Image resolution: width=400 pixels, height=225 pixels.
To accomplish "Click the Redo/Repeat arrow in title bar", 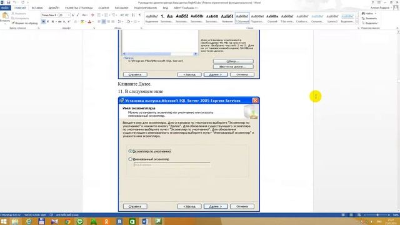I will [22, 2].
